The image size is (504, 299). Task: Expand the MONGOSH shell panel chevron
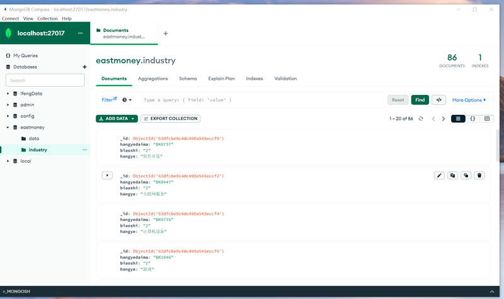tap(492, 291)
